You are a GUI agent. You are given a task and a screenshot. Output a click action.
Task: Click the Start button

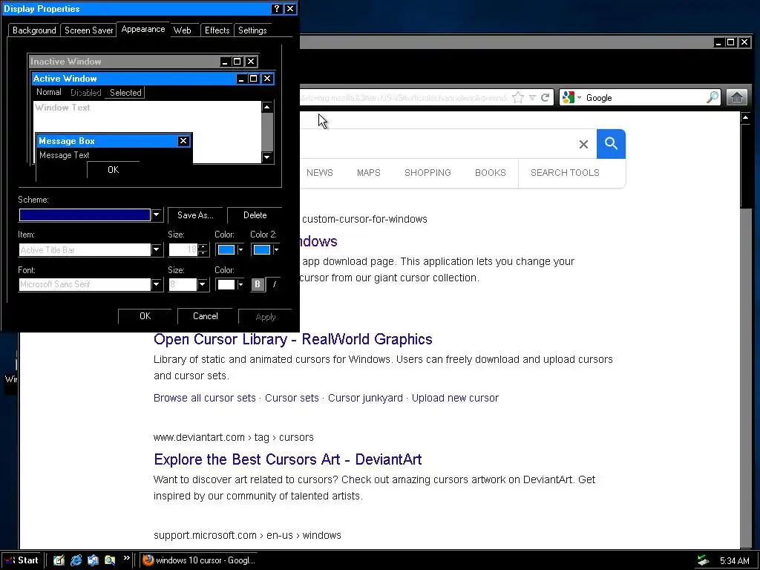point(22,560)
